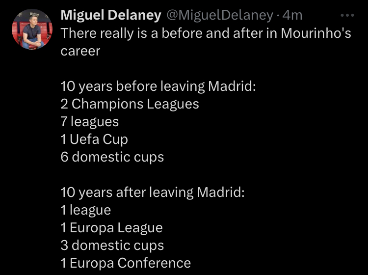Open the three-dot more options menu

347,16
